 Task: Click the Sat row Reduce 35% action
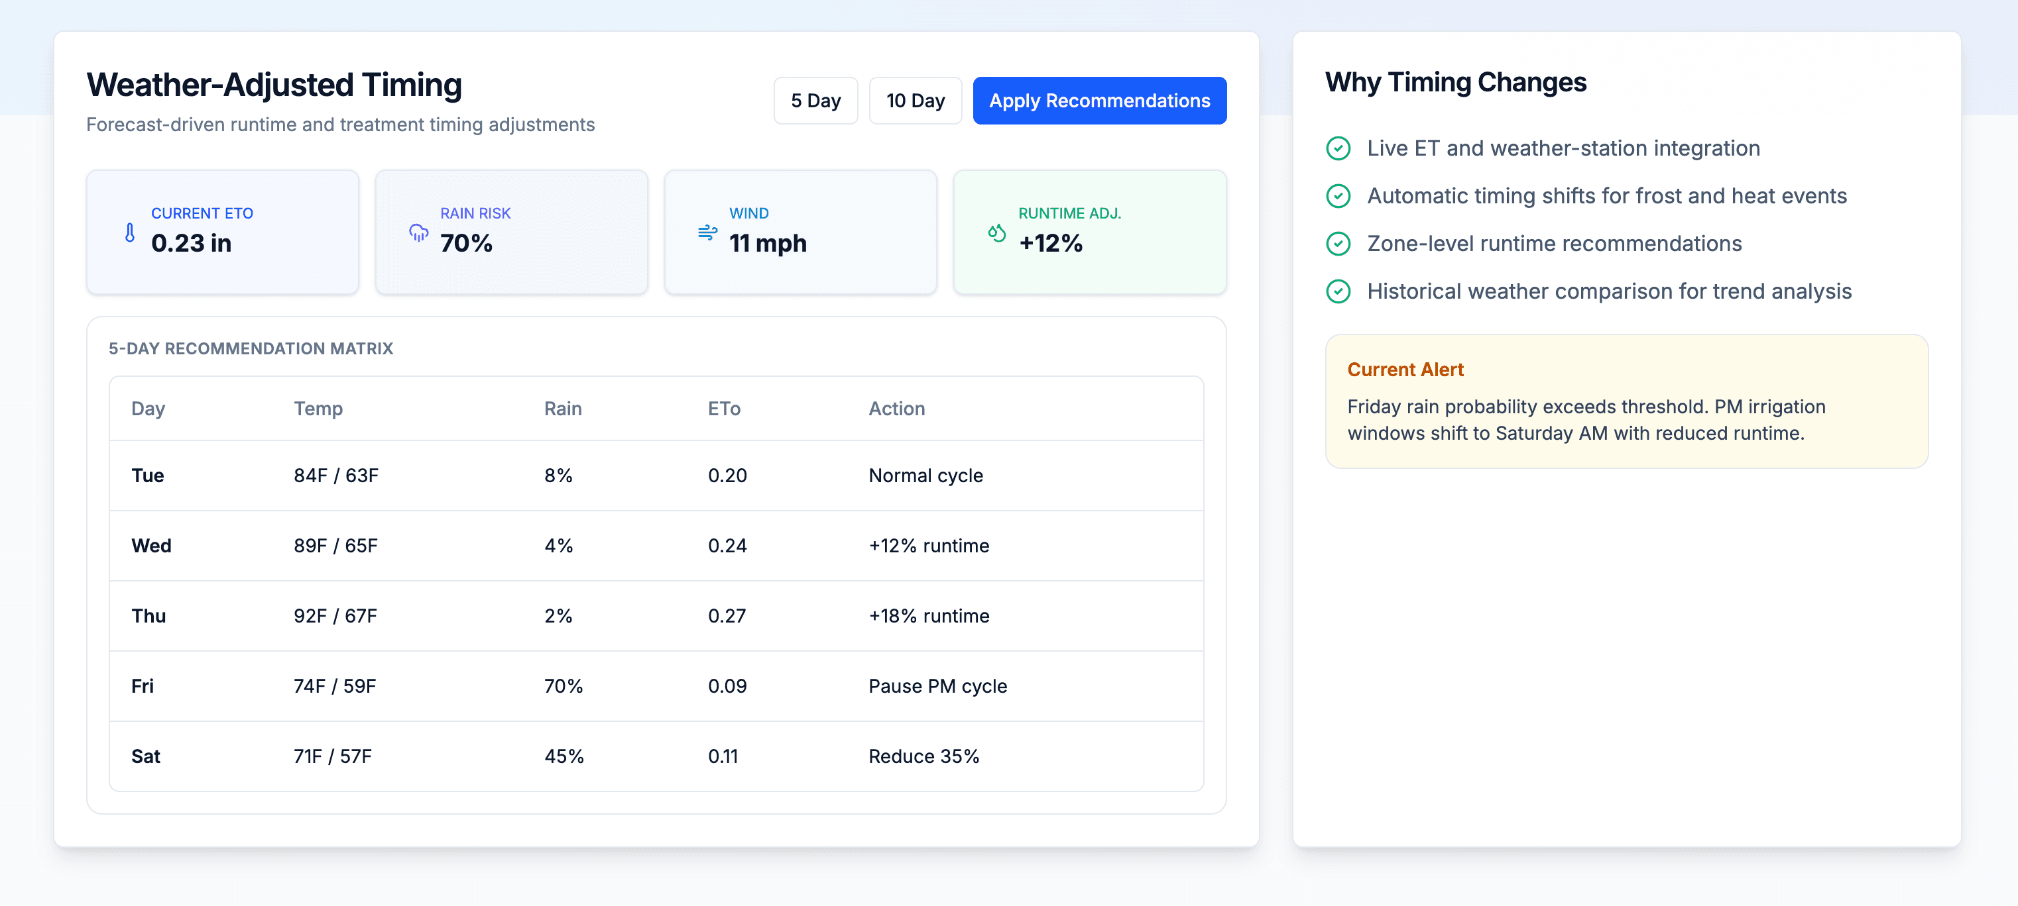923,756
